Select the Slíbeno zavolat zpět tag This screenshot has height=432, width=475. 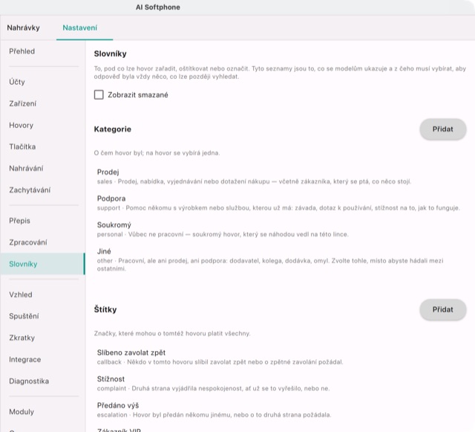(x=281, y=357)
